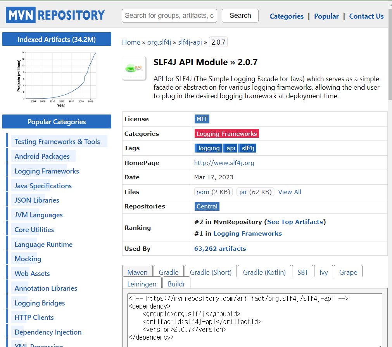Switch to the Buildr tab
This screenshot has width=392, height=347.
(x=176, y=283)
